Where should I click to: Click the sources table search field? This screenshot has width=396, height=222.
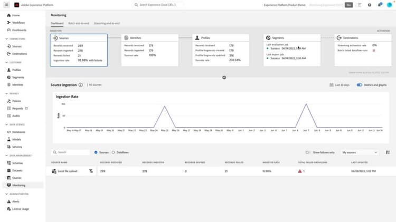71,152
